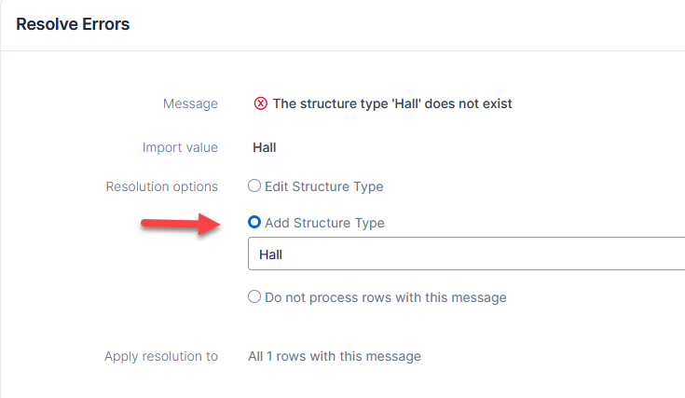Choose the Add Structure Type radio button

click(x=254, y=222)
